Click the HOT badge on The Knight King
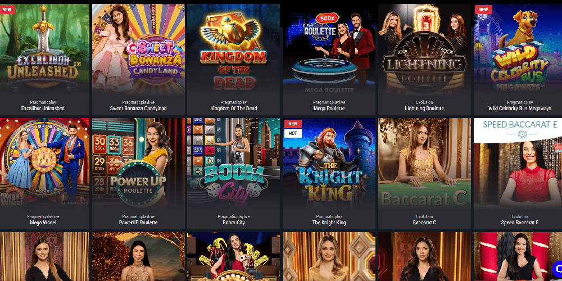Viewport: 562px width, 281px height. (293, 133)
